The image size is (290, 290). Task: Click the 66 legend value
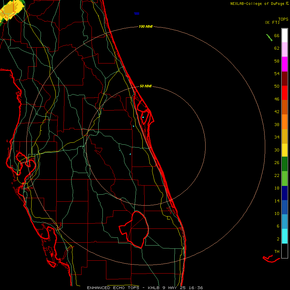(x=277, y=35)
